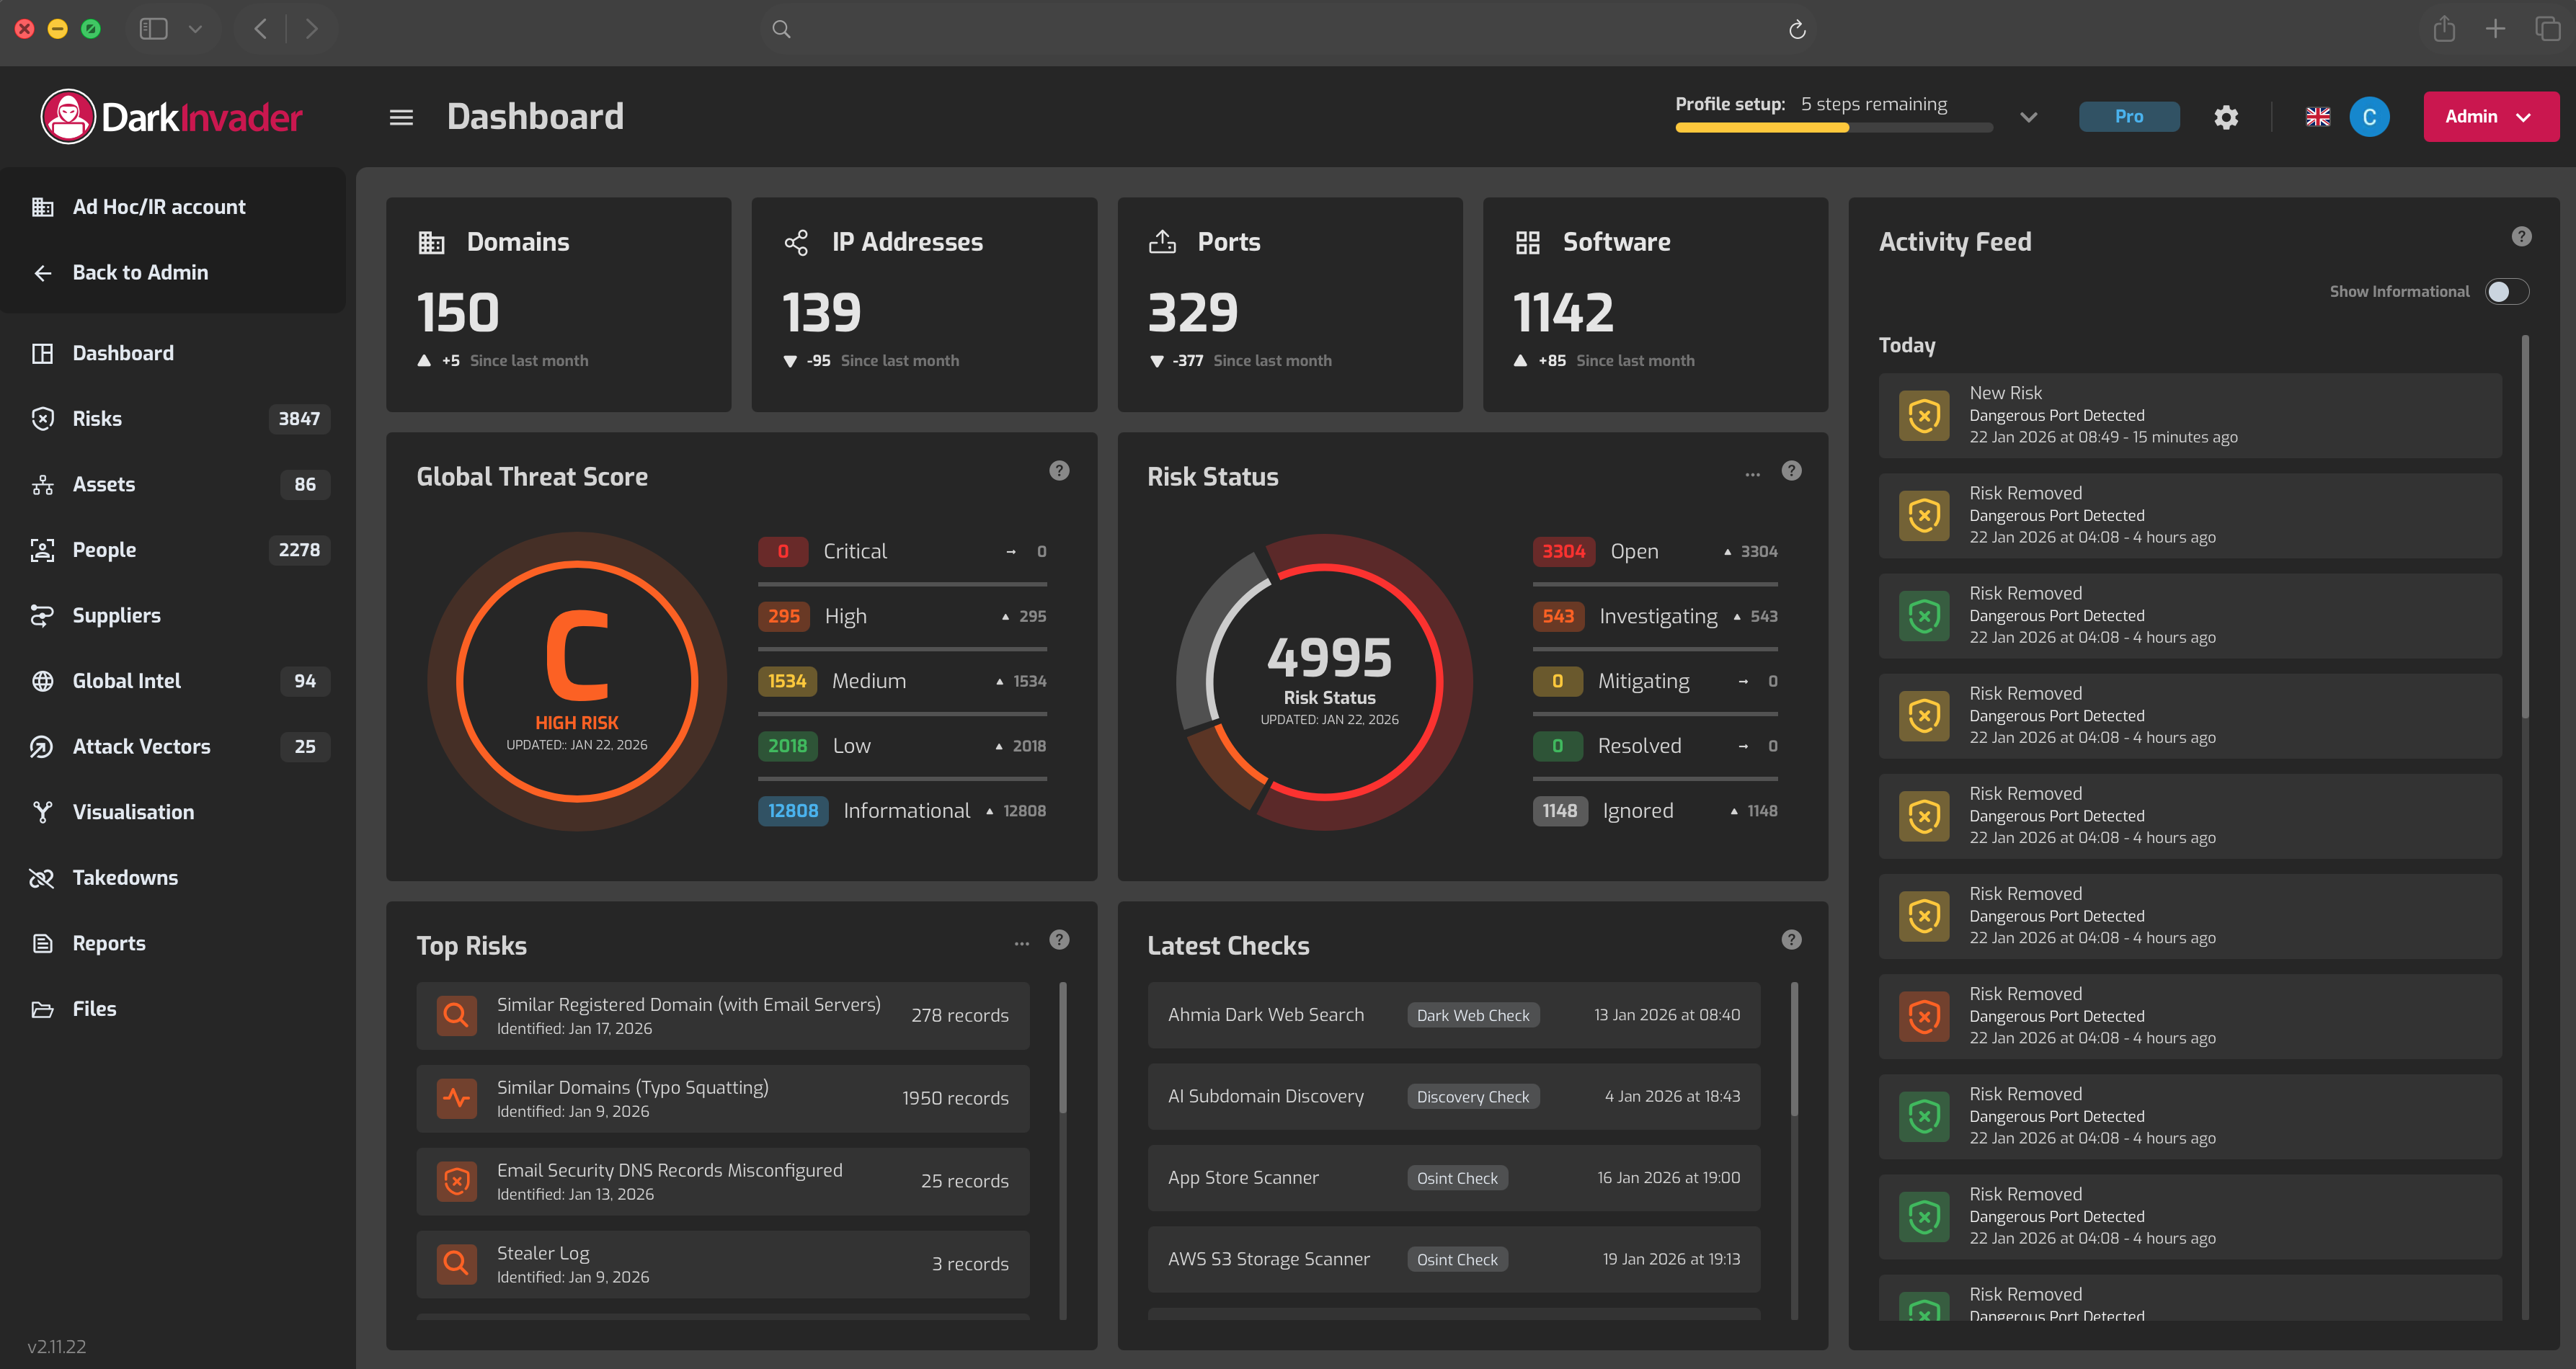Open the Files section

point(94,1008)
